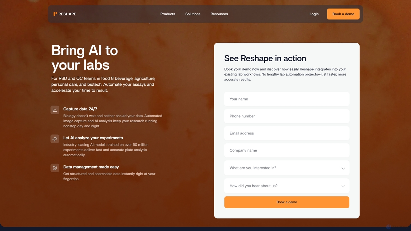Open the Products menu

point(168,14)
